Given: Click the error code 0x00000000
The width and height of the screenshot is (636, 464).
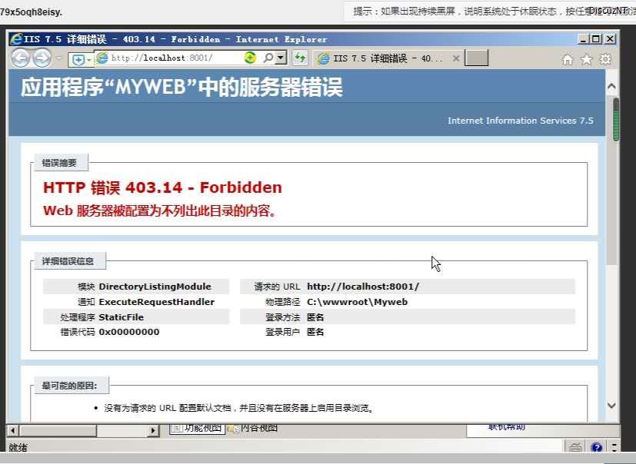Looking at the screenshot, I should click(129, 332).
